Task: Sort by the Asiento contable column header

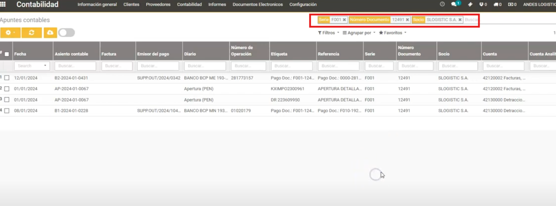Action: pos(71,54)
